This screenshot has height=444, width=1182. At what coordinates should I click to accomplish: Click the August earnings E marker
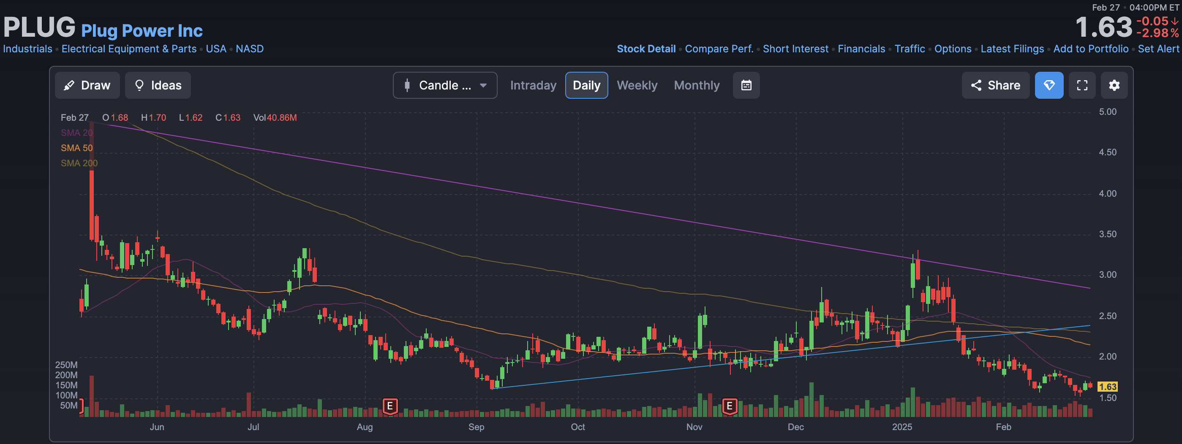click(x=390, y=406)
